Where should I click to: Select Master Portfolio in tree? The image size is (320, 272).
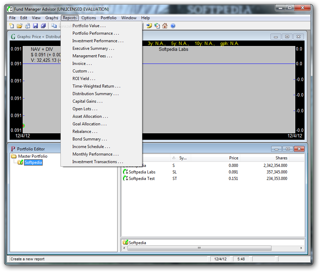33,156
